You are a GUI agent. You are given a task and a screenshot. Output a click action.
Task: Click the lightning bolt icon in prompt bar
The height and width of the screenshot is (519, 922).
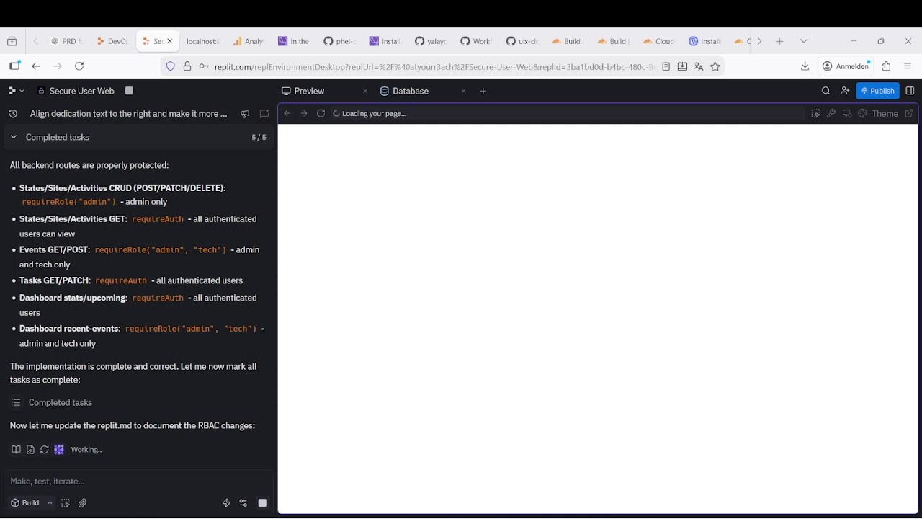(x=226, y=503)
